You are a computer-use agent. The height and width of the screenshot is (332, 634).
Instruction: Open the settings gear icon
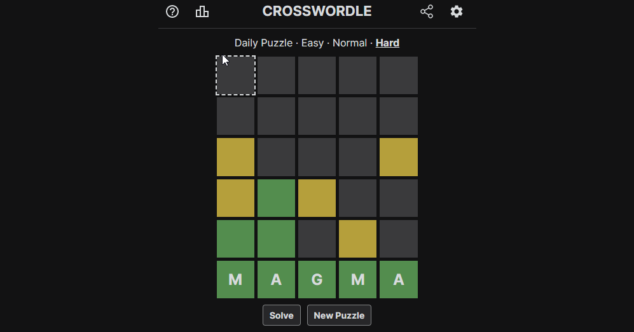point(457,11)
